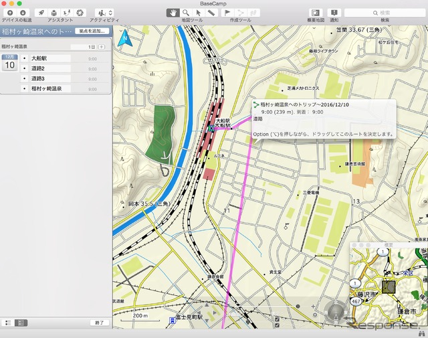This screenshot has width=428, height=338.
Task: Click the 12月 10 calendar date icon
Action: coord(10,62)
